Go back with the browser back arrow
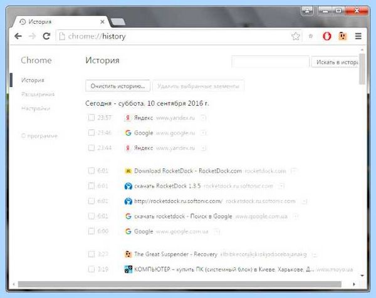Screen dimensions: 376x298 coord(18,36)
